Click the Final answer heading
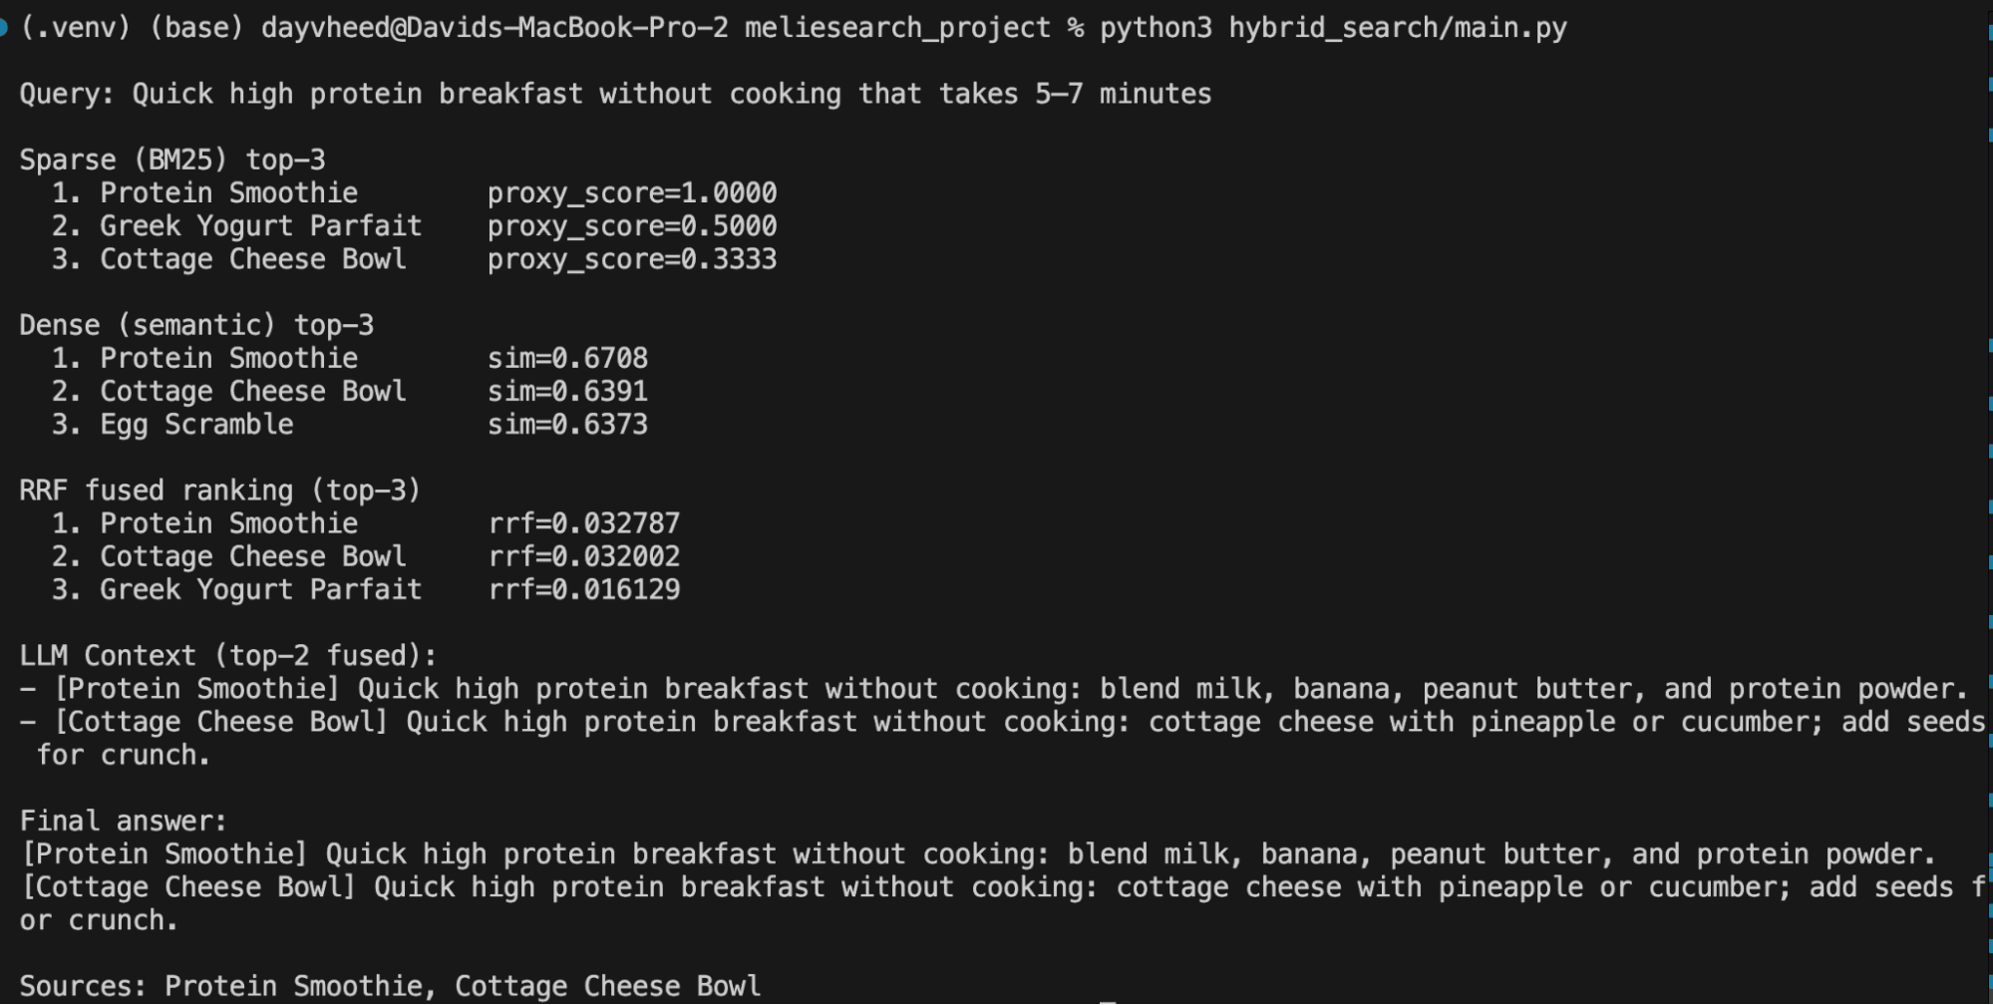Viewport: 1993px width, 1005px height. pos(124,822)
